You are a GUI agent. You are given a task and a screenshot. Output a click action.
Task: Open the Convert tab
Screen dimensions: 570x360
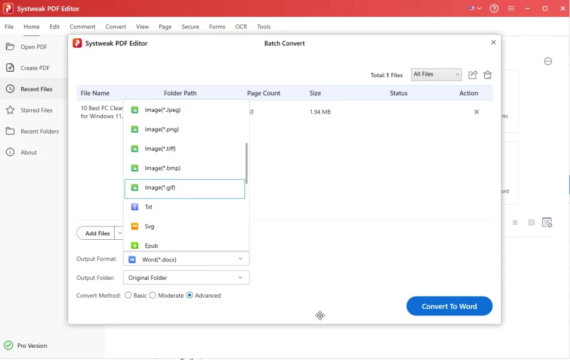click(x=116, y=27)
